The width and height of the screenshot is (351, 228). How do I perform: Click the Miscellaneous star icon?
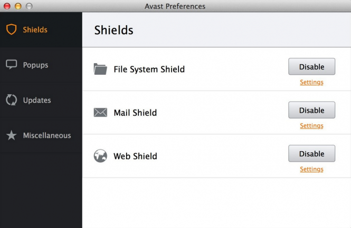click(x=11, y=135)
